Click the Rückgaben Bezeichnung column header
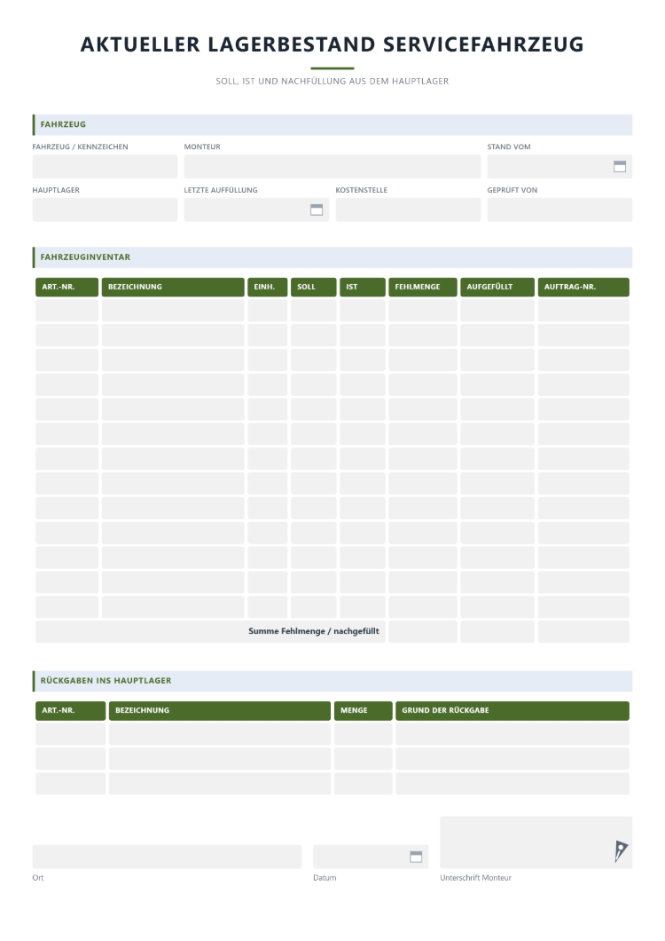 coord(220,710)
